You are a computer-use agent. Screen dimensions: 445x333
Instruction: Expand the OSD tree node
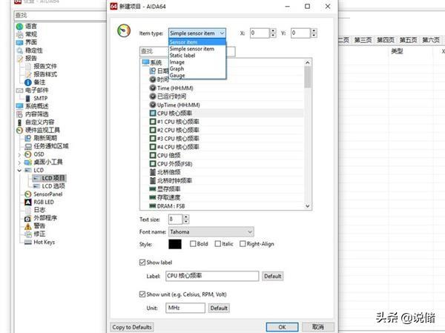(x=19, y=154)
